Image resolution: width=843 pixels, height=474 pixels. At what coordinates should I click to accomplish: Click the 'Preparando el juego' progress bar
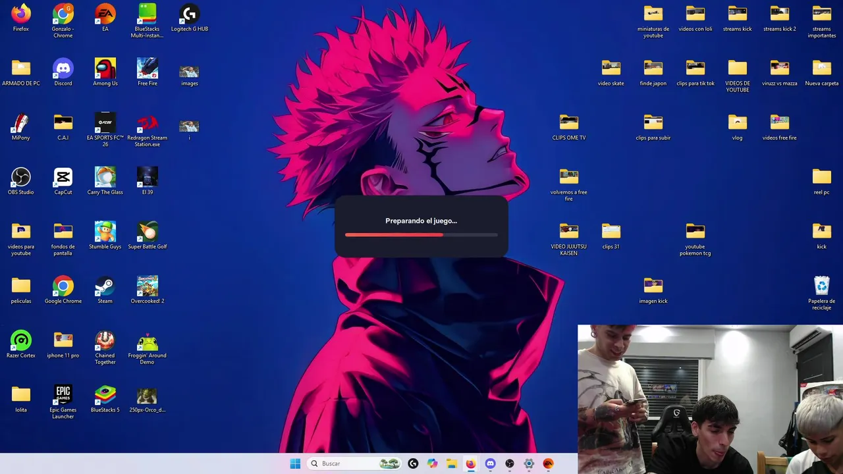tap(421, 234)
